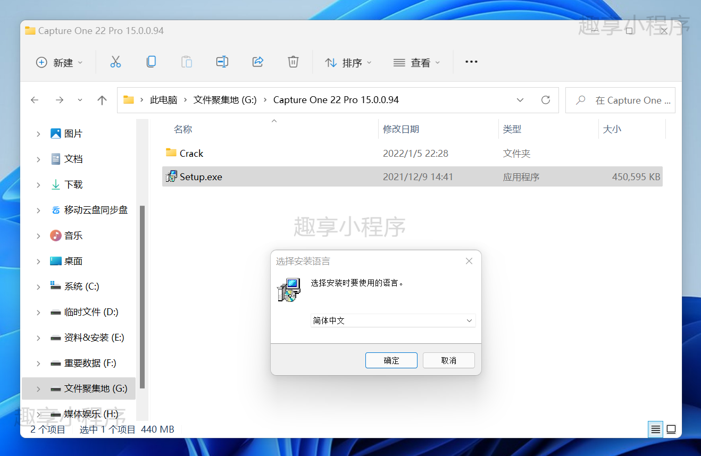Click folder icon in address bar
701x456 pixels.
pos(128,100)
